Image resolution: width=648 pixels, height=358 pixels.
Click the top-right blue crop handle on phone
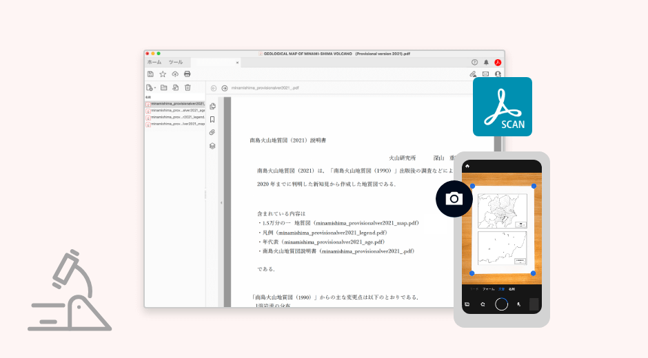tap(534, 186)
